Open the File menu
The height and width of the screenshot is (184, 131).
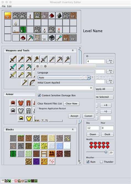(x=4, y=6)
